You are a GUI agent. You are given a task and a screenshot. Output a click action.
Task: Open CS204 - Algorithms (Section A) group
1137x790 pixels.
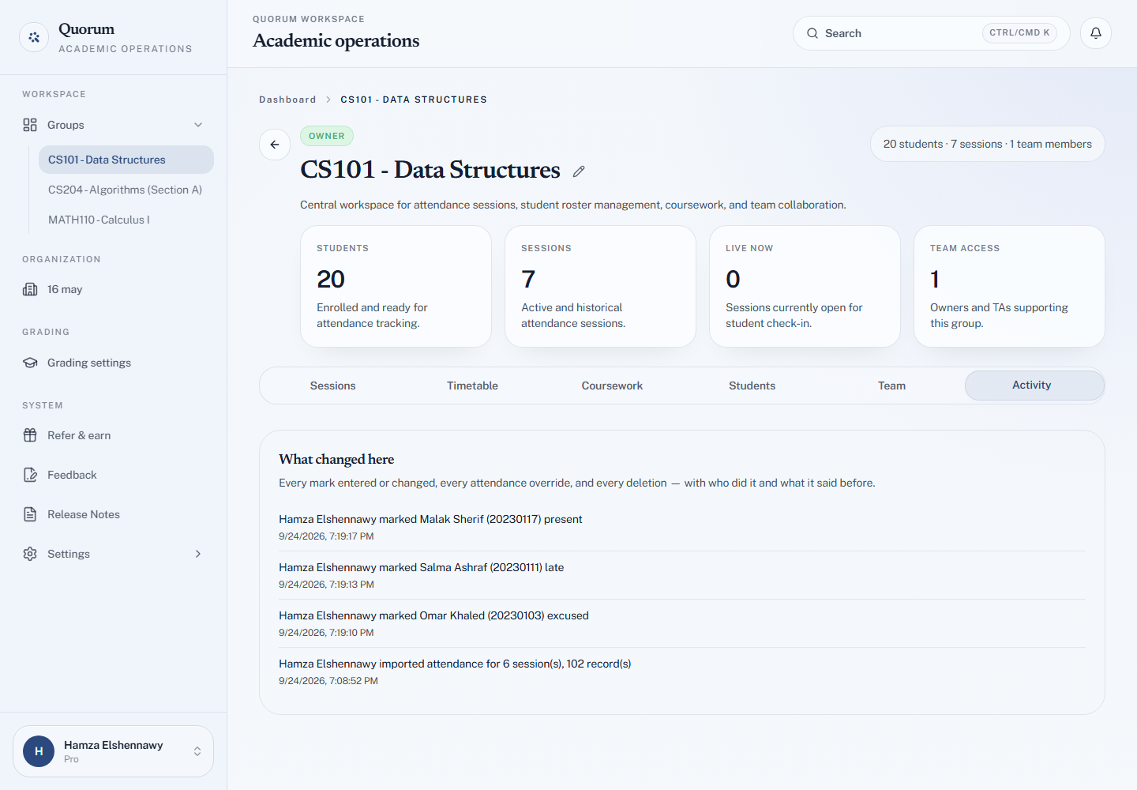pyautogui.click(x=126, y=190)
